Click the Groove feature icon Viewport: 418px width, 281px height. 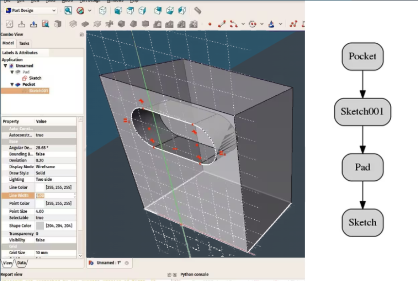[x=109, y=24]
